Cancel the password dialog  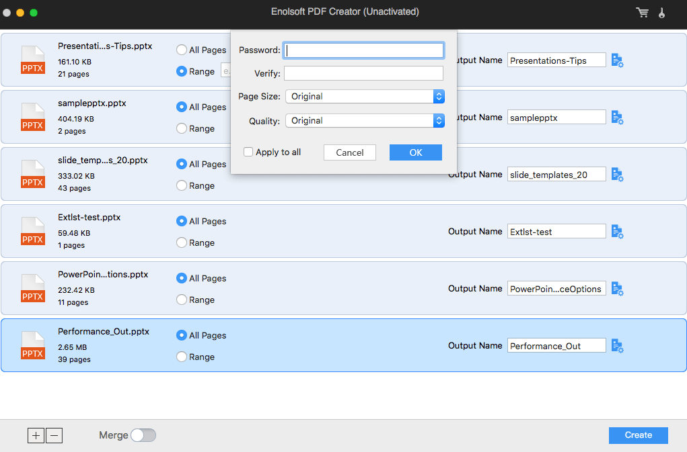click(x=350, y=152)
